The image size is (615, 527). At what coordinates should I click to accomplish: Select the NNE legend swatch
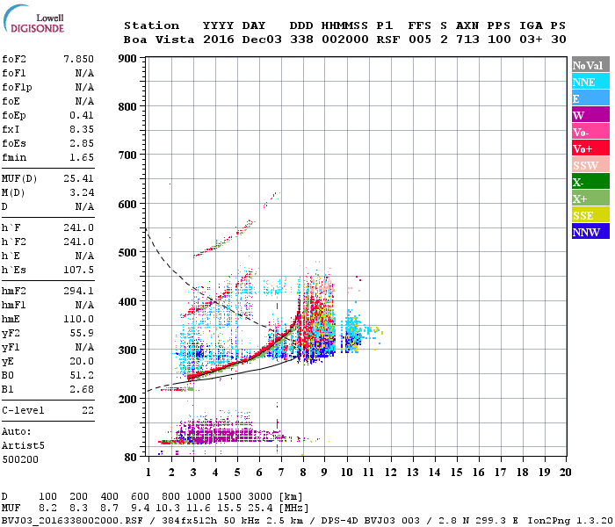(590, 82)
